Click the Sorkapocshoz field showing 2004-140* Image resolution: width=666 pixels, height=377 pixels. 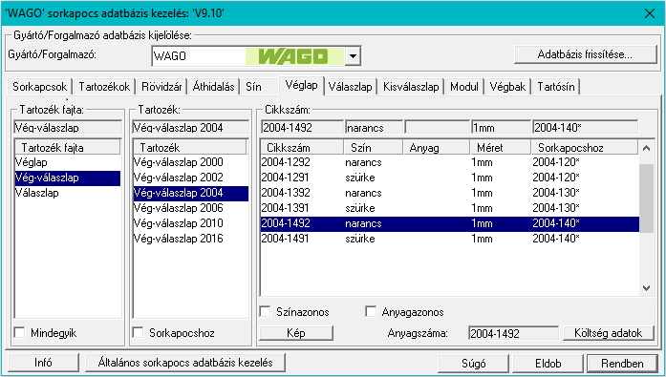click(586, 127)
